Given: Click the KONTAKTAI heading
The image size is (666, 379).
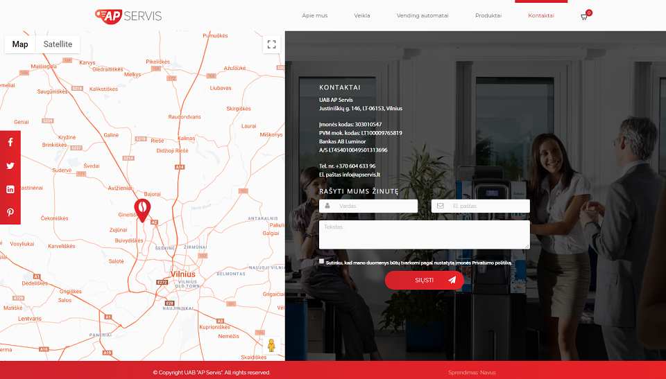Looking at the screenshot, I should [340, 87].
